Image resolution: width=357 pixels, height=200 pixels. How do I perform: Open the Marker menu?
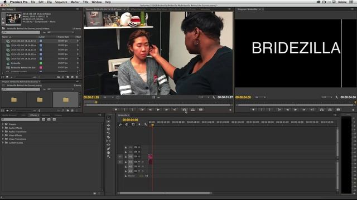click(75, 2)
